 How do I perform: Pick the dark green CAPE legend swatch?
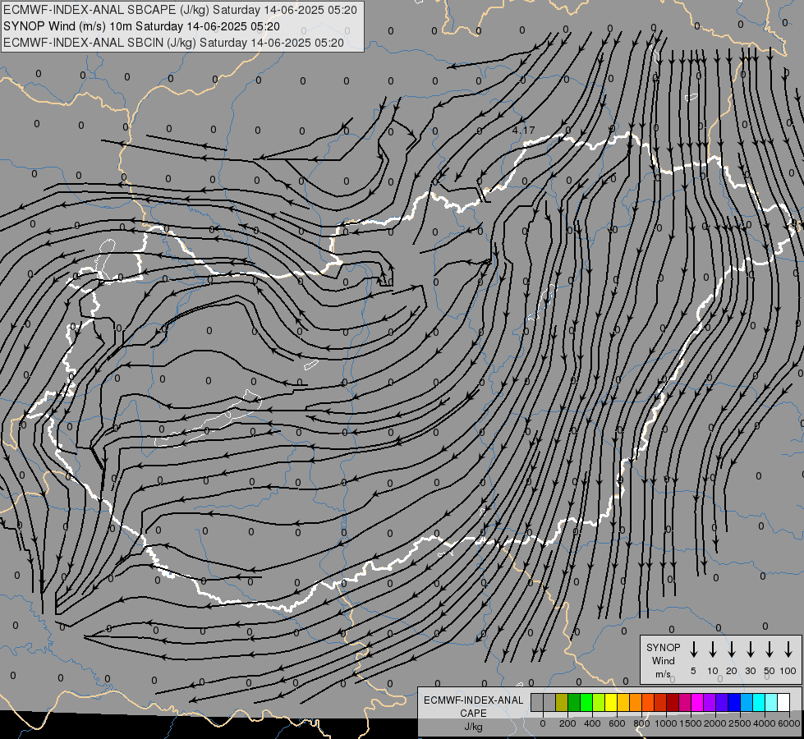click(x=574, y=702)
